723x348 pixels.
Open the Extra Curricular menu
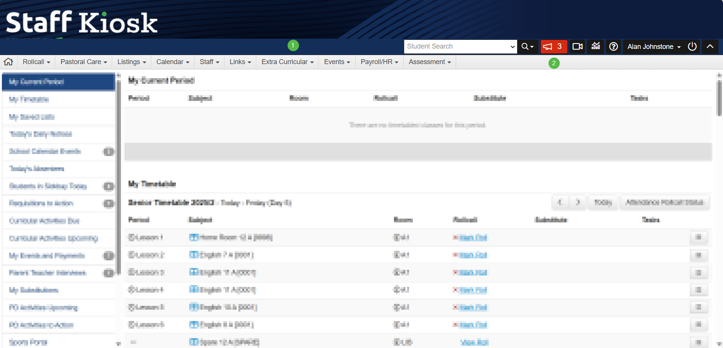(287, 62)
